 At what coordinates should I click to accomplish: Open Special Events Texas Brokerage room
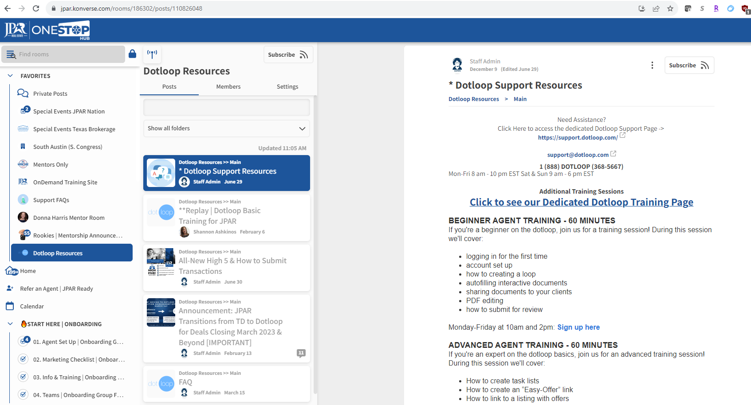(x=74, y=129)
